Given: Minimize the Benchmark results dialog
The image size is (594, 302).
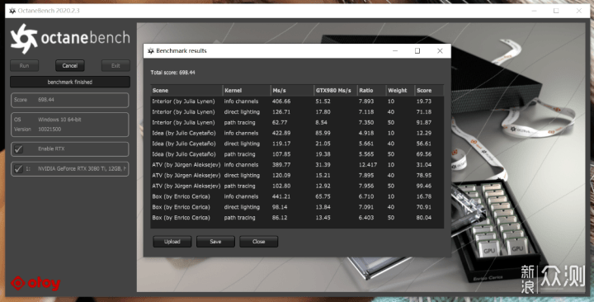Looking at the screenshot, I should tap(395, 51).
